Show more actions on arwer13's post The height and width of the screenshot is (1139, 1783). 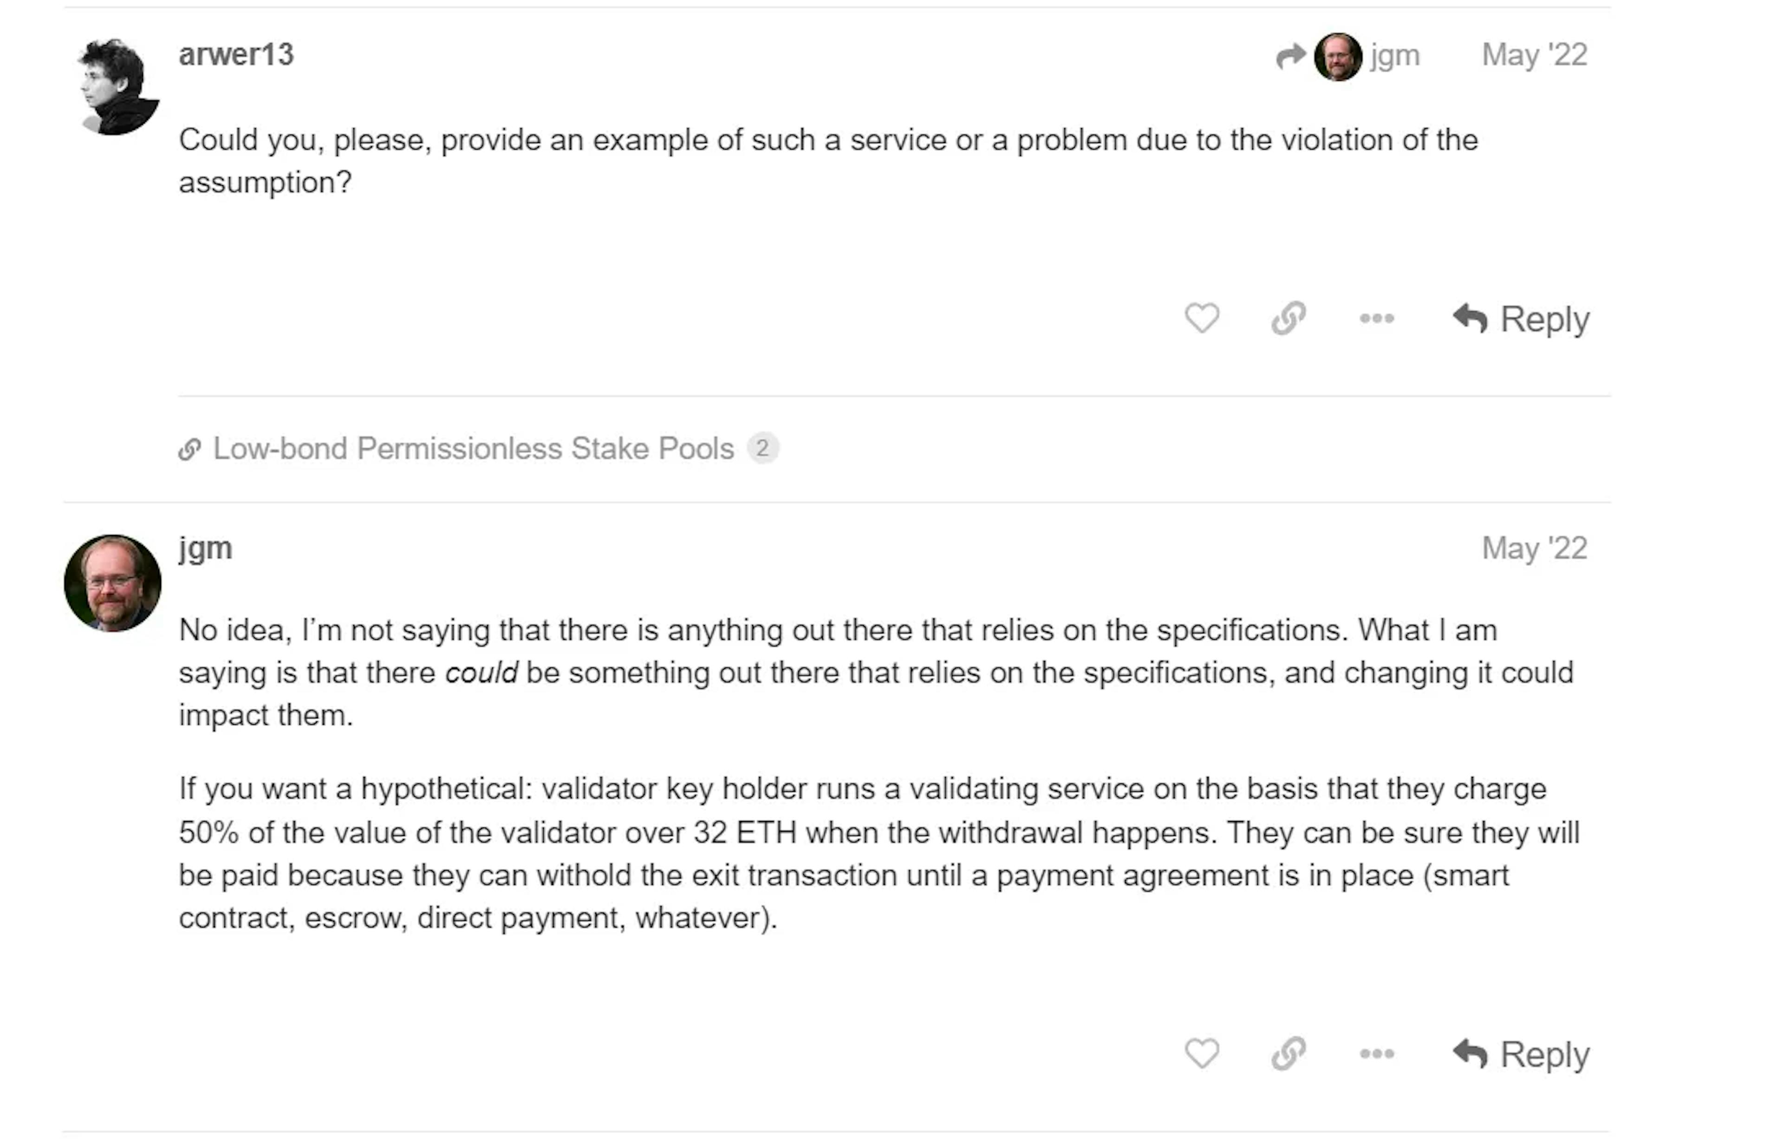[x=1377, y=319]
